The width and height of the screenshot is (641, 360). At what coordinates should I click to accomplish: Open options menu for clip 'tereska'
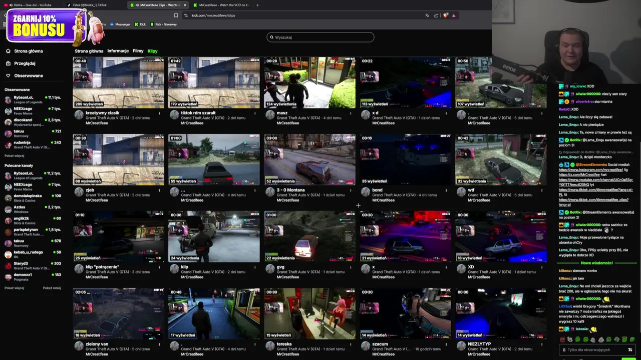coord(351,344)
